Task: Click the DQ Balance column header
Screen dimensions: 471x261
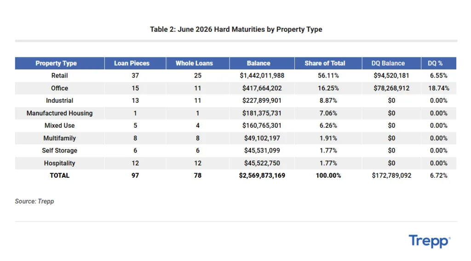Action: coord(388,63)
